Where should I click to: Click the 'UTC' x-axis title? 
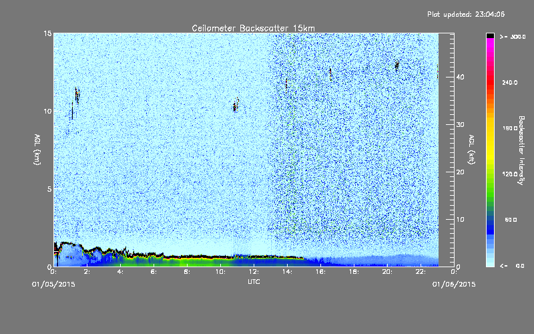click(254, 281)
